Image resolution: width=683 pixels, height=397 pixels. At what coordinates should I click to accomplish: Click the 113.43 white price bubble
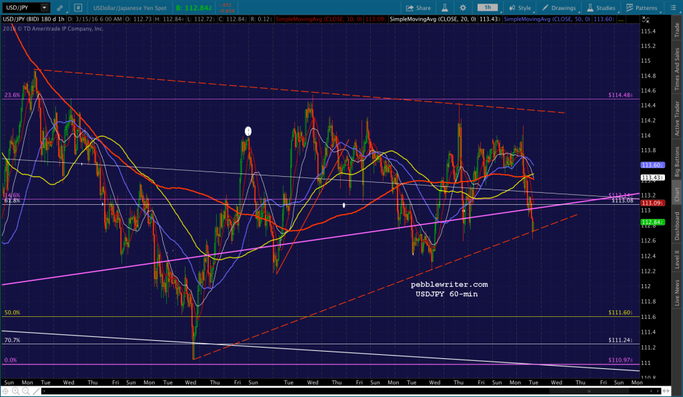tap(652, 177)
